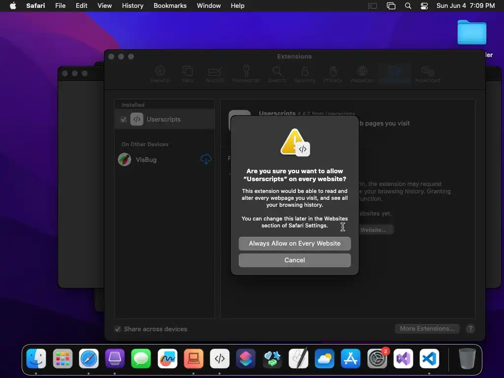Screen dimensions: 504x378
Task: Open Messages from the Dock
Action: tap(141, 358)
